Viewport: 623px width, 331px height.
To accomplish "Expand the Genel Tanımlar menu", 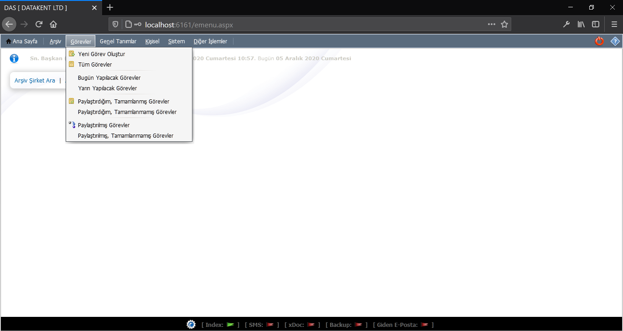I will [x=118, y=41].
